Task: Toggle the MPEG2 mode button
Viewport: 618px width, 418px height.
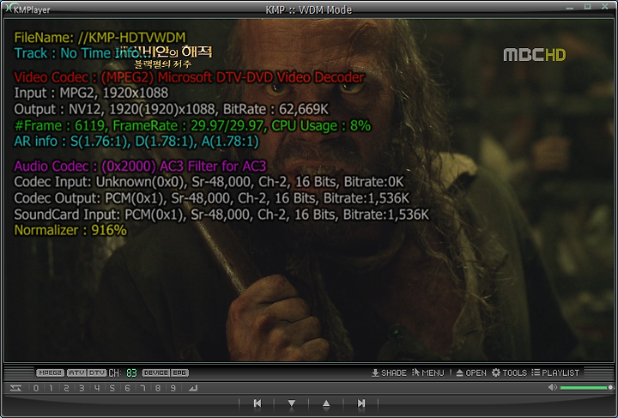Action: coord(50,373)
